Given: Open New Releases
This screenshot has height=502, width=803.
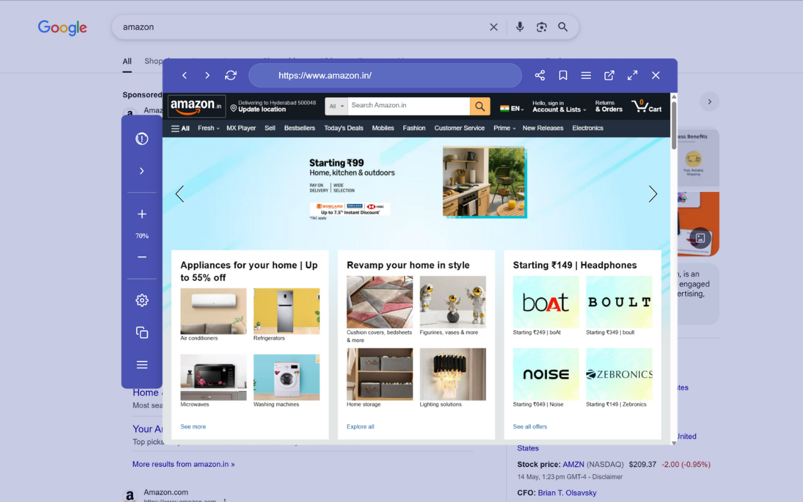Looking at the screenshot, I should [543, 128].
